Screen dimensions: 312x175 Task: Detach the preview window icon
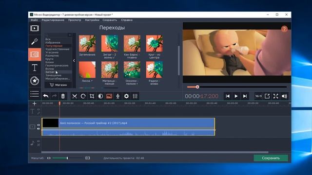click(267, 96)
